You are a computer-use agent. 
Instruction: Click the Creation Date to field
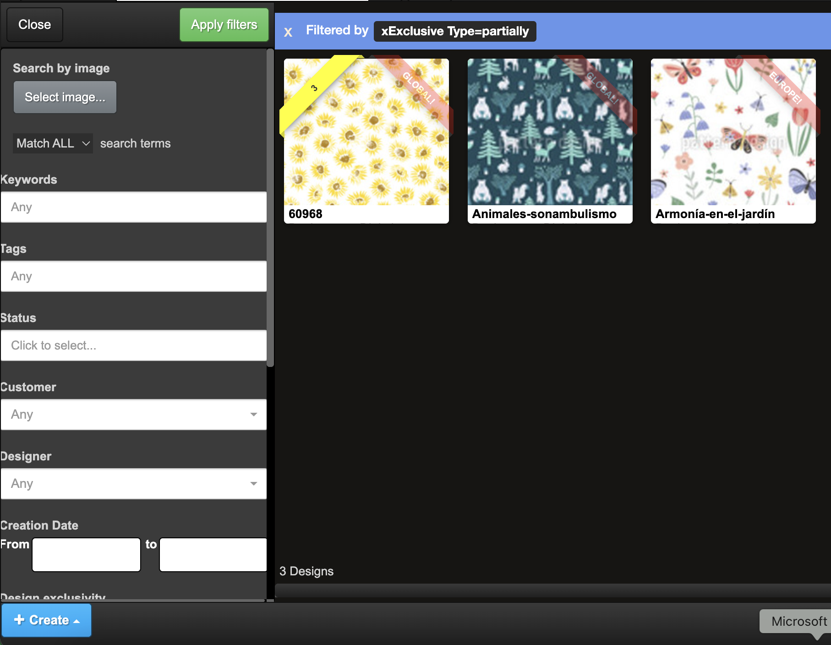click(213, 555)
